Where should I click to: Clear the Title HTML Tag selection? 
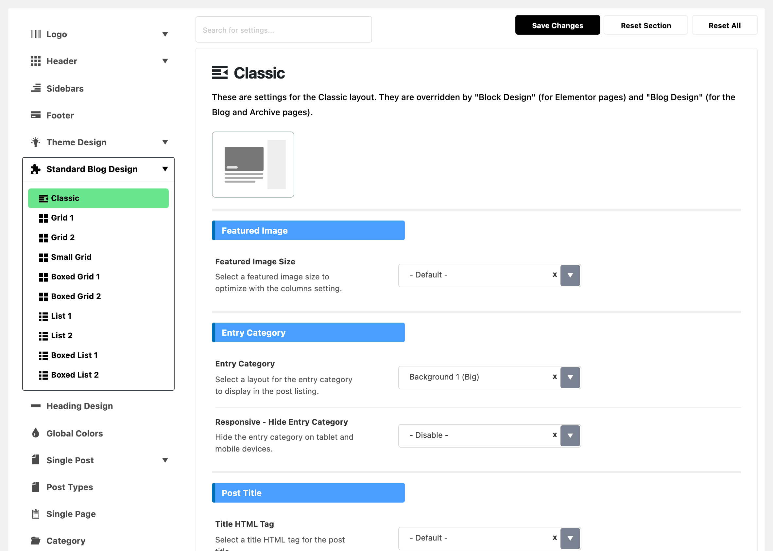(555, 538)
